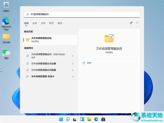Open Microsoft Edge desktop shortcut
Screen dimensions: 164x123
pos(6,24)
